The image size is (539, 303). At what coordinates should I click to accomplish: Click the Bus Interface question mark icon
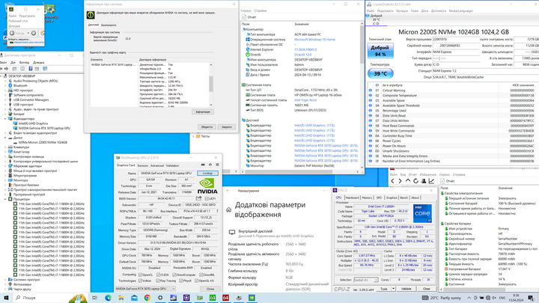(217, 211)
